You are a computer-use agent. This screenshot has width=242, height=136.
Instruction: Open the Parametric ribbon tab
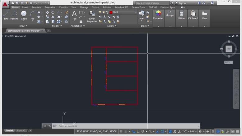click(50, 7)
